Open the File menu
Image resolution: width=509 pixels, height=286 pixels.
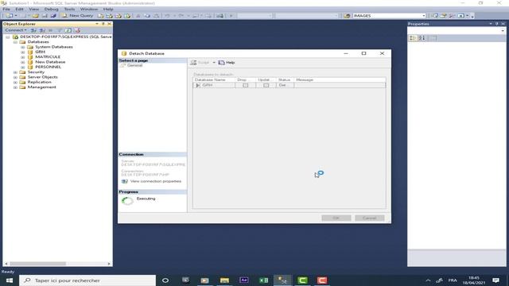click(x=6, y=9)
